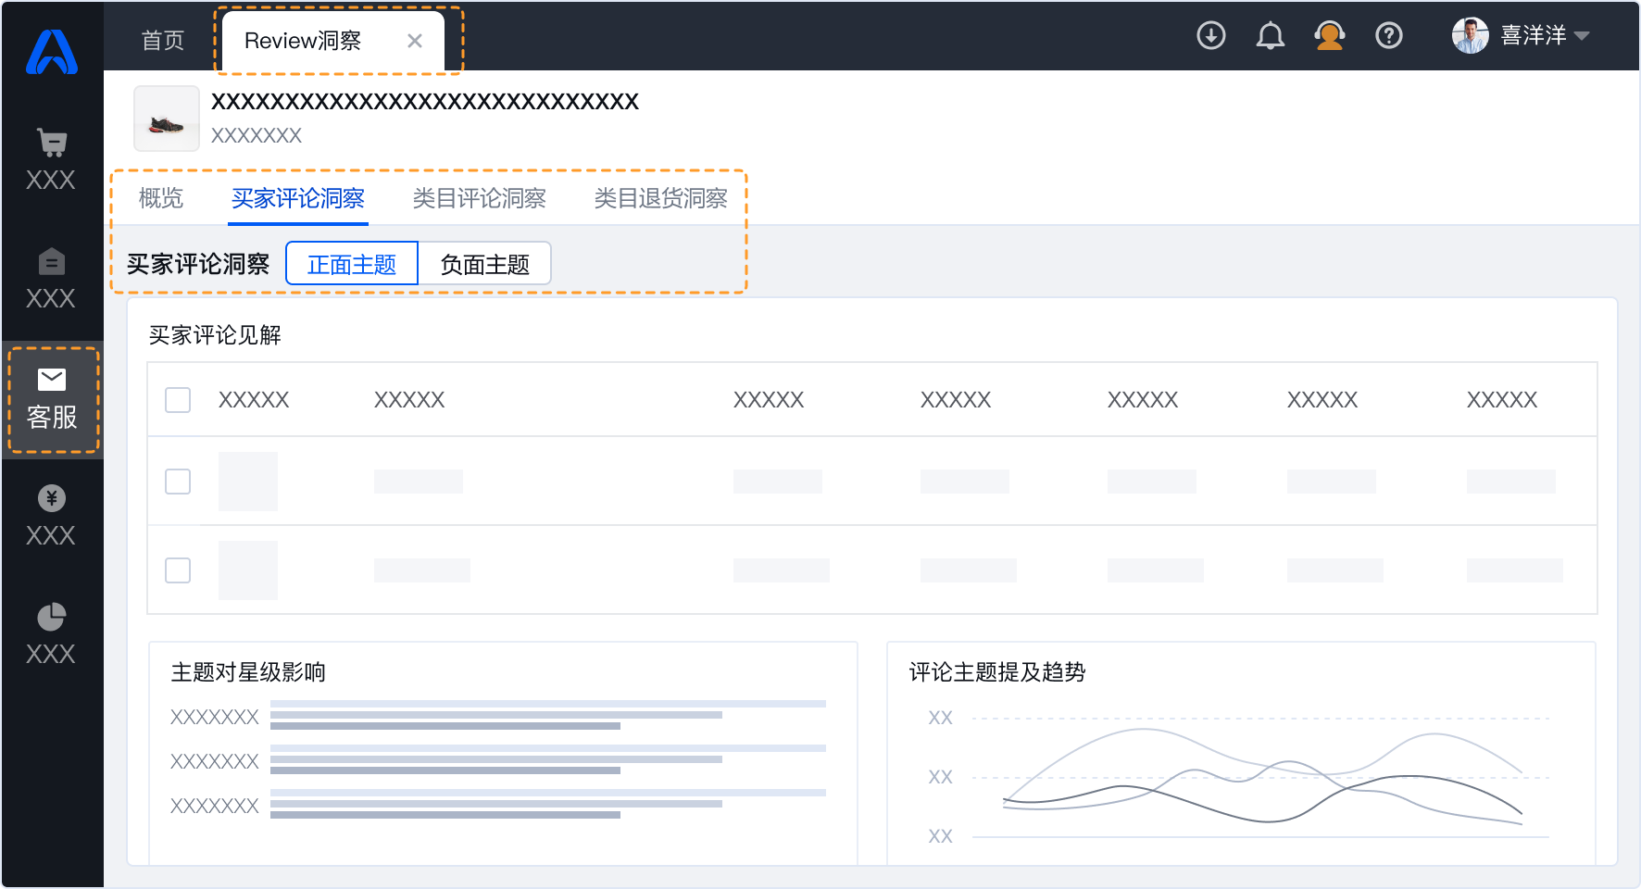Select the 客服 mail icon in sidebar
This screenshot has width=1641, height=889.
coord(52,396)
